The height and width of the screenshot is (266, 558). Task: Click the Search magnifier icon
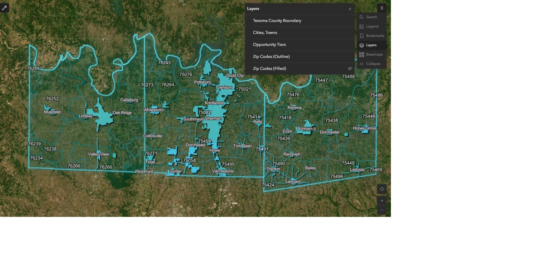pos(362,17)
